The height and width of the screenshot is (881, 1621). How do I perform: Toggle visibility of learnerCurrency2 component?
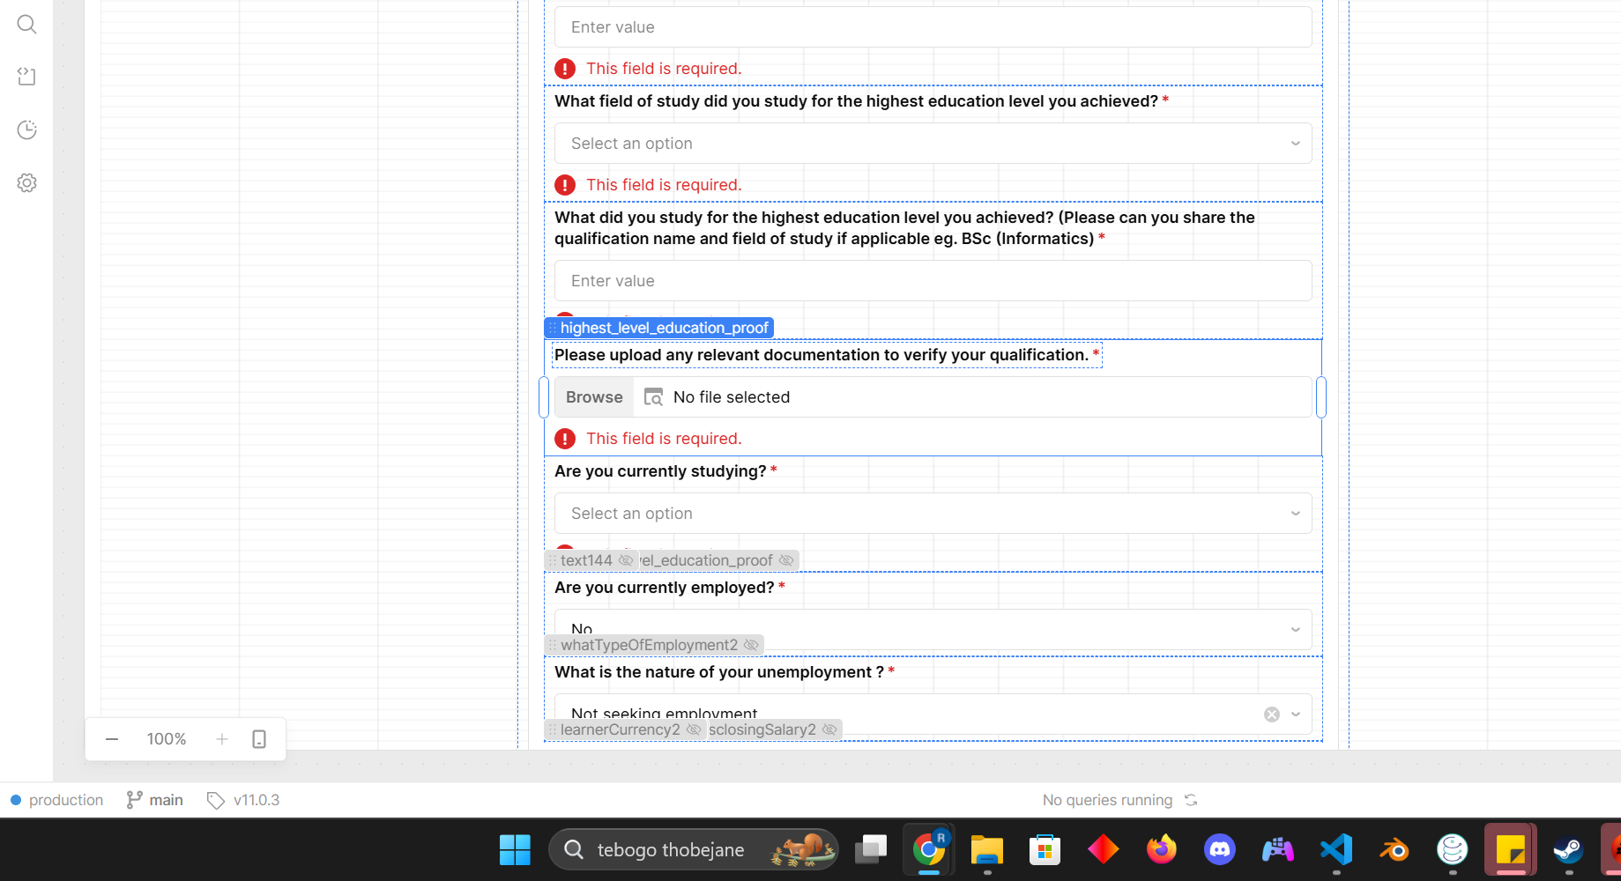(x=694, y=729)
